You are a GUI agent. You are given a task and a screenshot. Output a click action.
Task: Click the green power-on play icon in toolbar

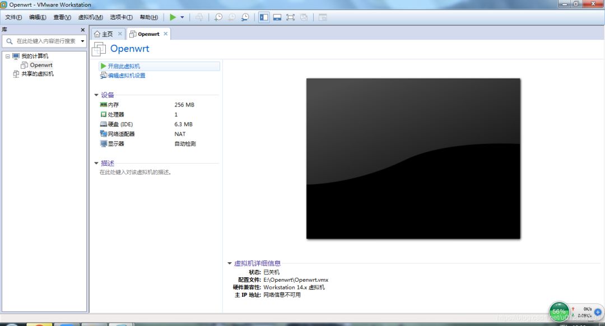point(173,17)
